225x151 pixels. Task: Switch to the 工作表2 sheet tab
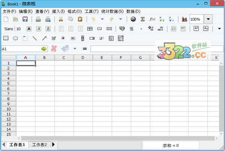tap(40, 145)
